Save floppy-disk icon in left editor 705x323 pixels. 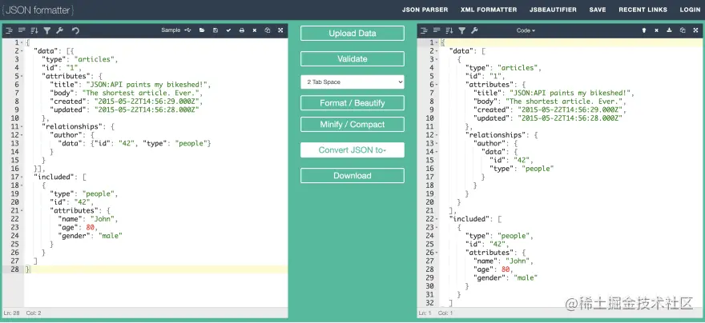click(216, 30)
